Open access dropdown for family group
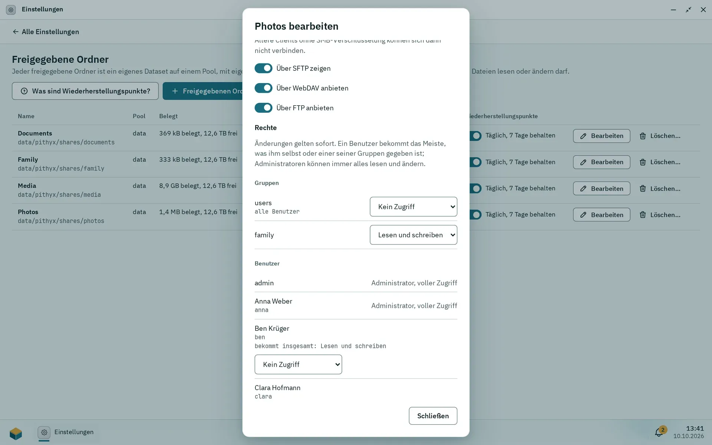The width and height of the screenshot is (712, 445). [413, 235]
